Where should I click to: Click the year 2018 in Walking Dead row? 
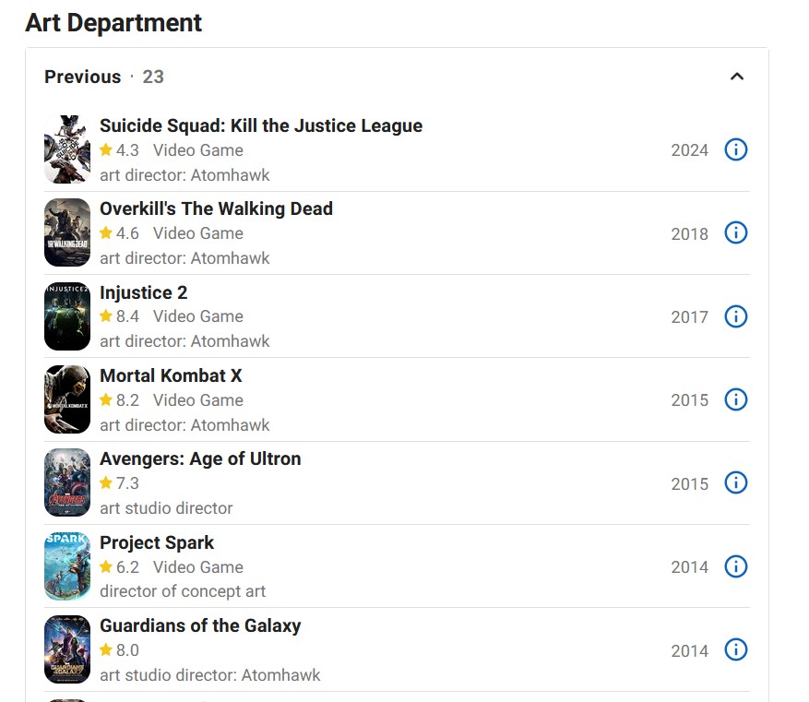[689, 233]
